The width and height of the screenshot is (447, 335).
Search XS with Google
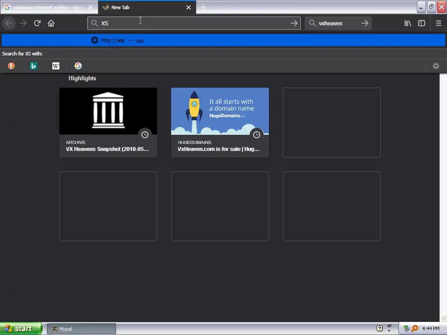click(78, 66)
